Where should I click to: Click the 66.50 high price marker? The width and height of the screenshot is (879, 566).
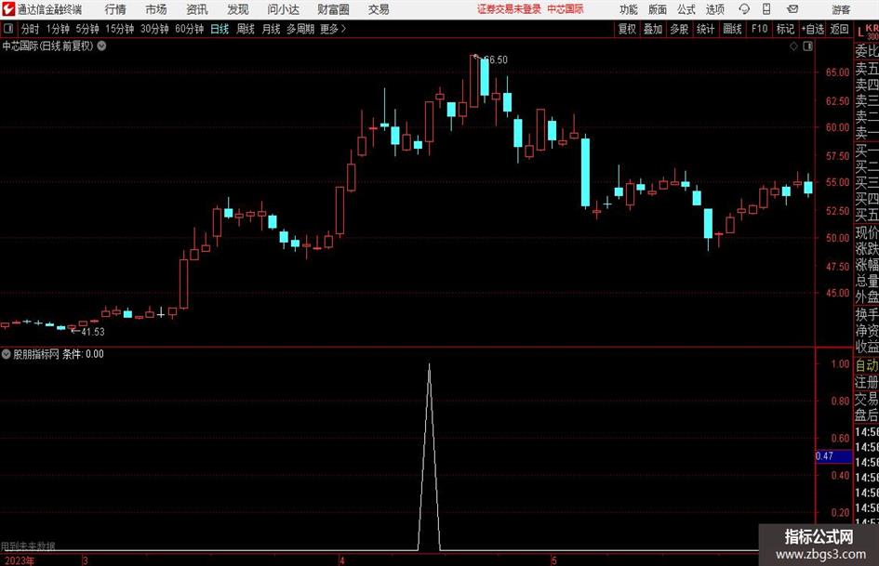pos(495,59)
